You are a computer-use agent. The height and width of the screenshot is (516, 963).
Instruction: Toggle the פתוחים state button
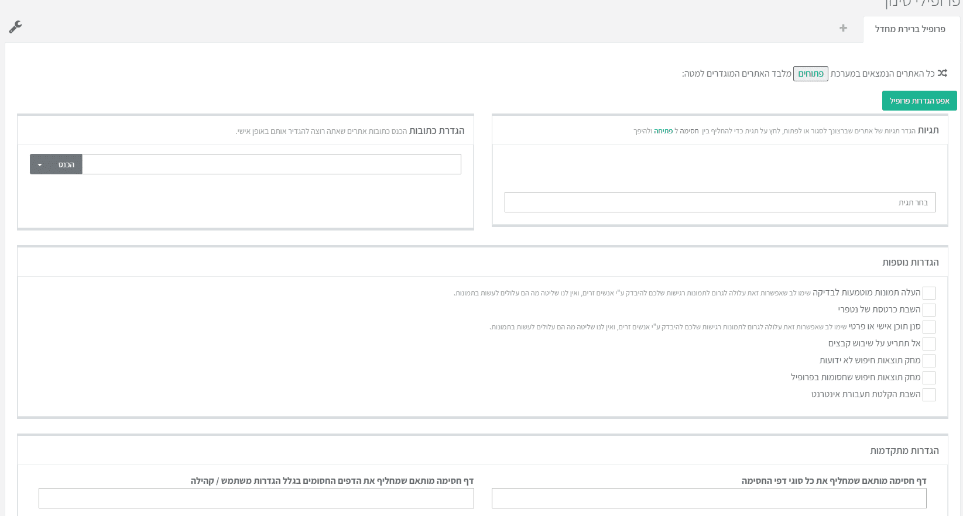point(811,74)
